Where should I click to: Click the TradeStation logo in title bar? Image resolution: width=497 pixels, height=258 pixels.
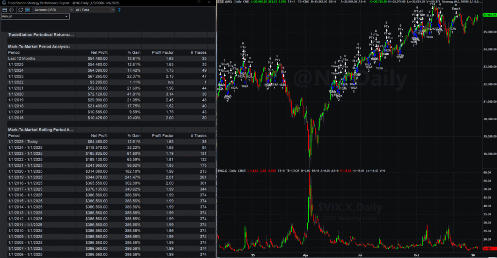tap(3, 3)
